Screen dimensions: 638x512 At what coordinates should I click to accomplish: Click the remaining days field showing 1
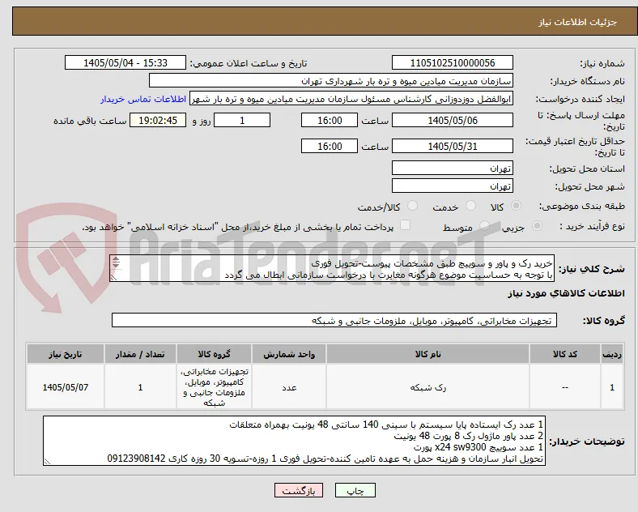[x=242, y=121]
